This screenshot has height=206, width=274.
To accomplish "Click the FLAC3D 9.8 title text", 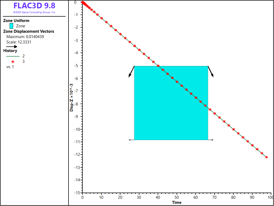I will pyautogui.click(x=35, y=6).
